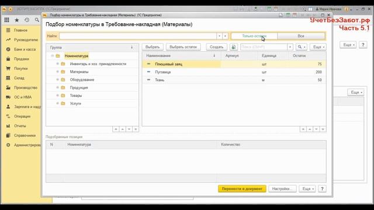Jump to last group in Группа list
This screenshot has width=374, height=210.
pyautogui.click(x=136, y=129)
